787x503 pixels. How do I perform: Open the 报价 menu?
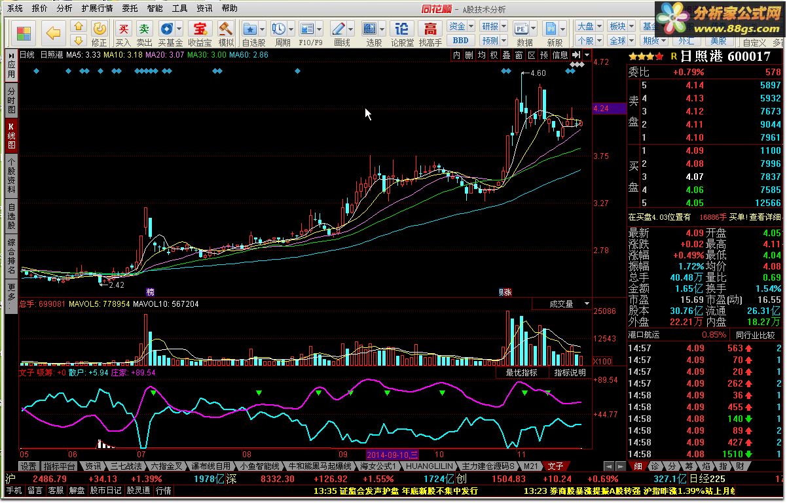pos(39,9)
